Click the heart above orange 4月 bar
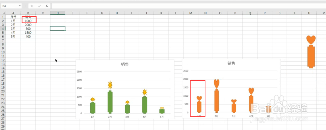 coord(251,91)
